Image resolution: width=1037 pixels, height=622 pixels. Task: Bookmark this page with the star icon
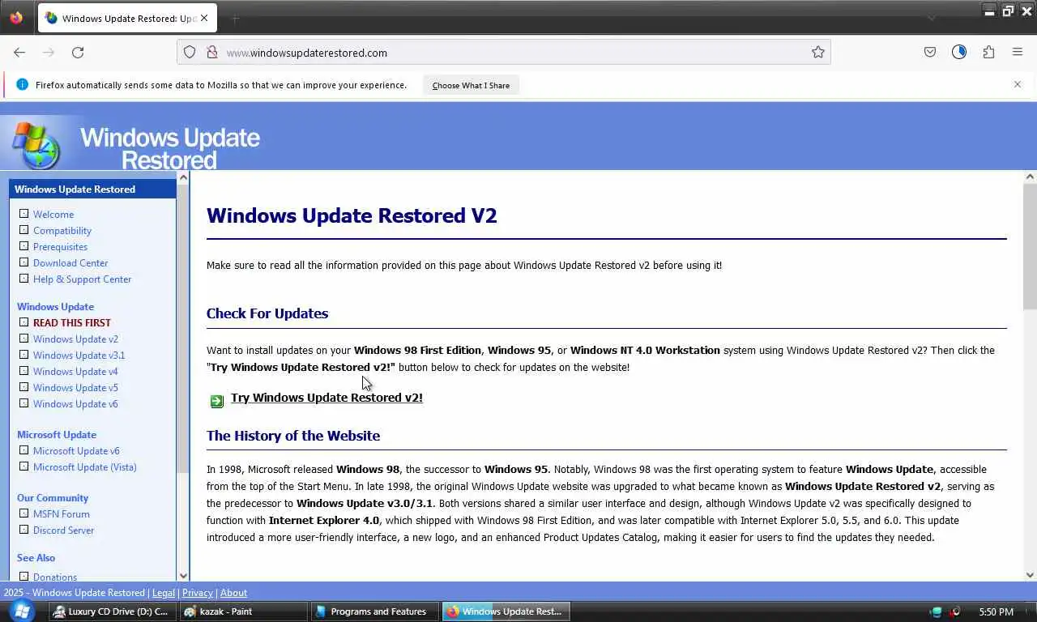click(818, 53)
